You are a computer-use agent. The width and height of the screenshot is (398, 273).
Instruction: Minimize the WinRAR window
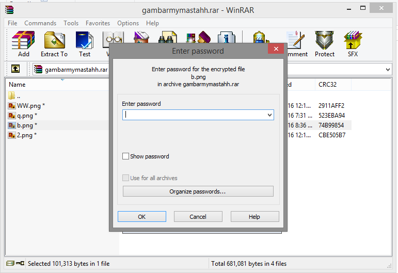point(349,8)
